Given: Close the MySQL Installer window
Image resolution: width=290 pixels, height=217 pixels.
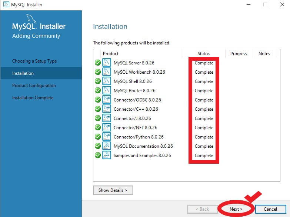Looking at the screenshot, I should point(282,4).
